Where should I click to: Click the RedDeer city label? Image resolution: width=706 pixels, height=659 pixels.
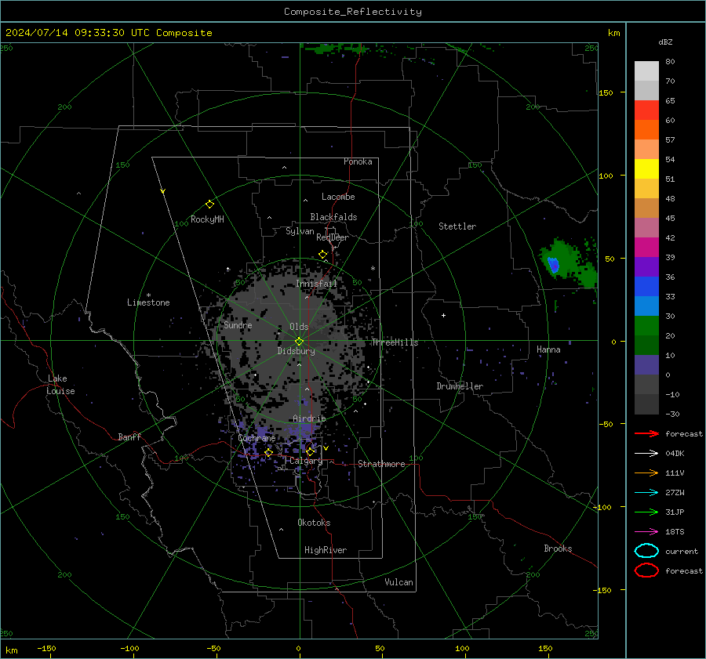(333, 237)
